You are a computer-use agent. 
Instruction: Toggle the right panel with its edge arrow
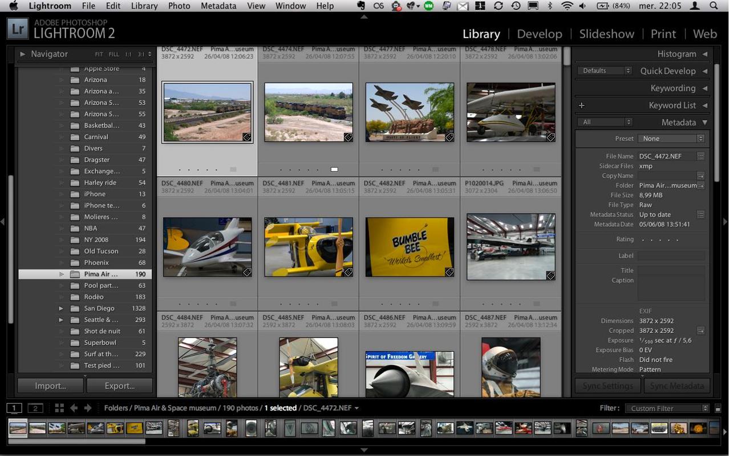[x=726, y=221]
